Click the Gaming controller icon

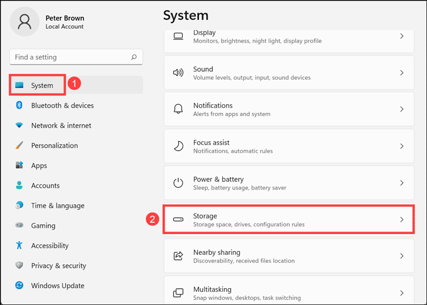(x=19, y=225)
